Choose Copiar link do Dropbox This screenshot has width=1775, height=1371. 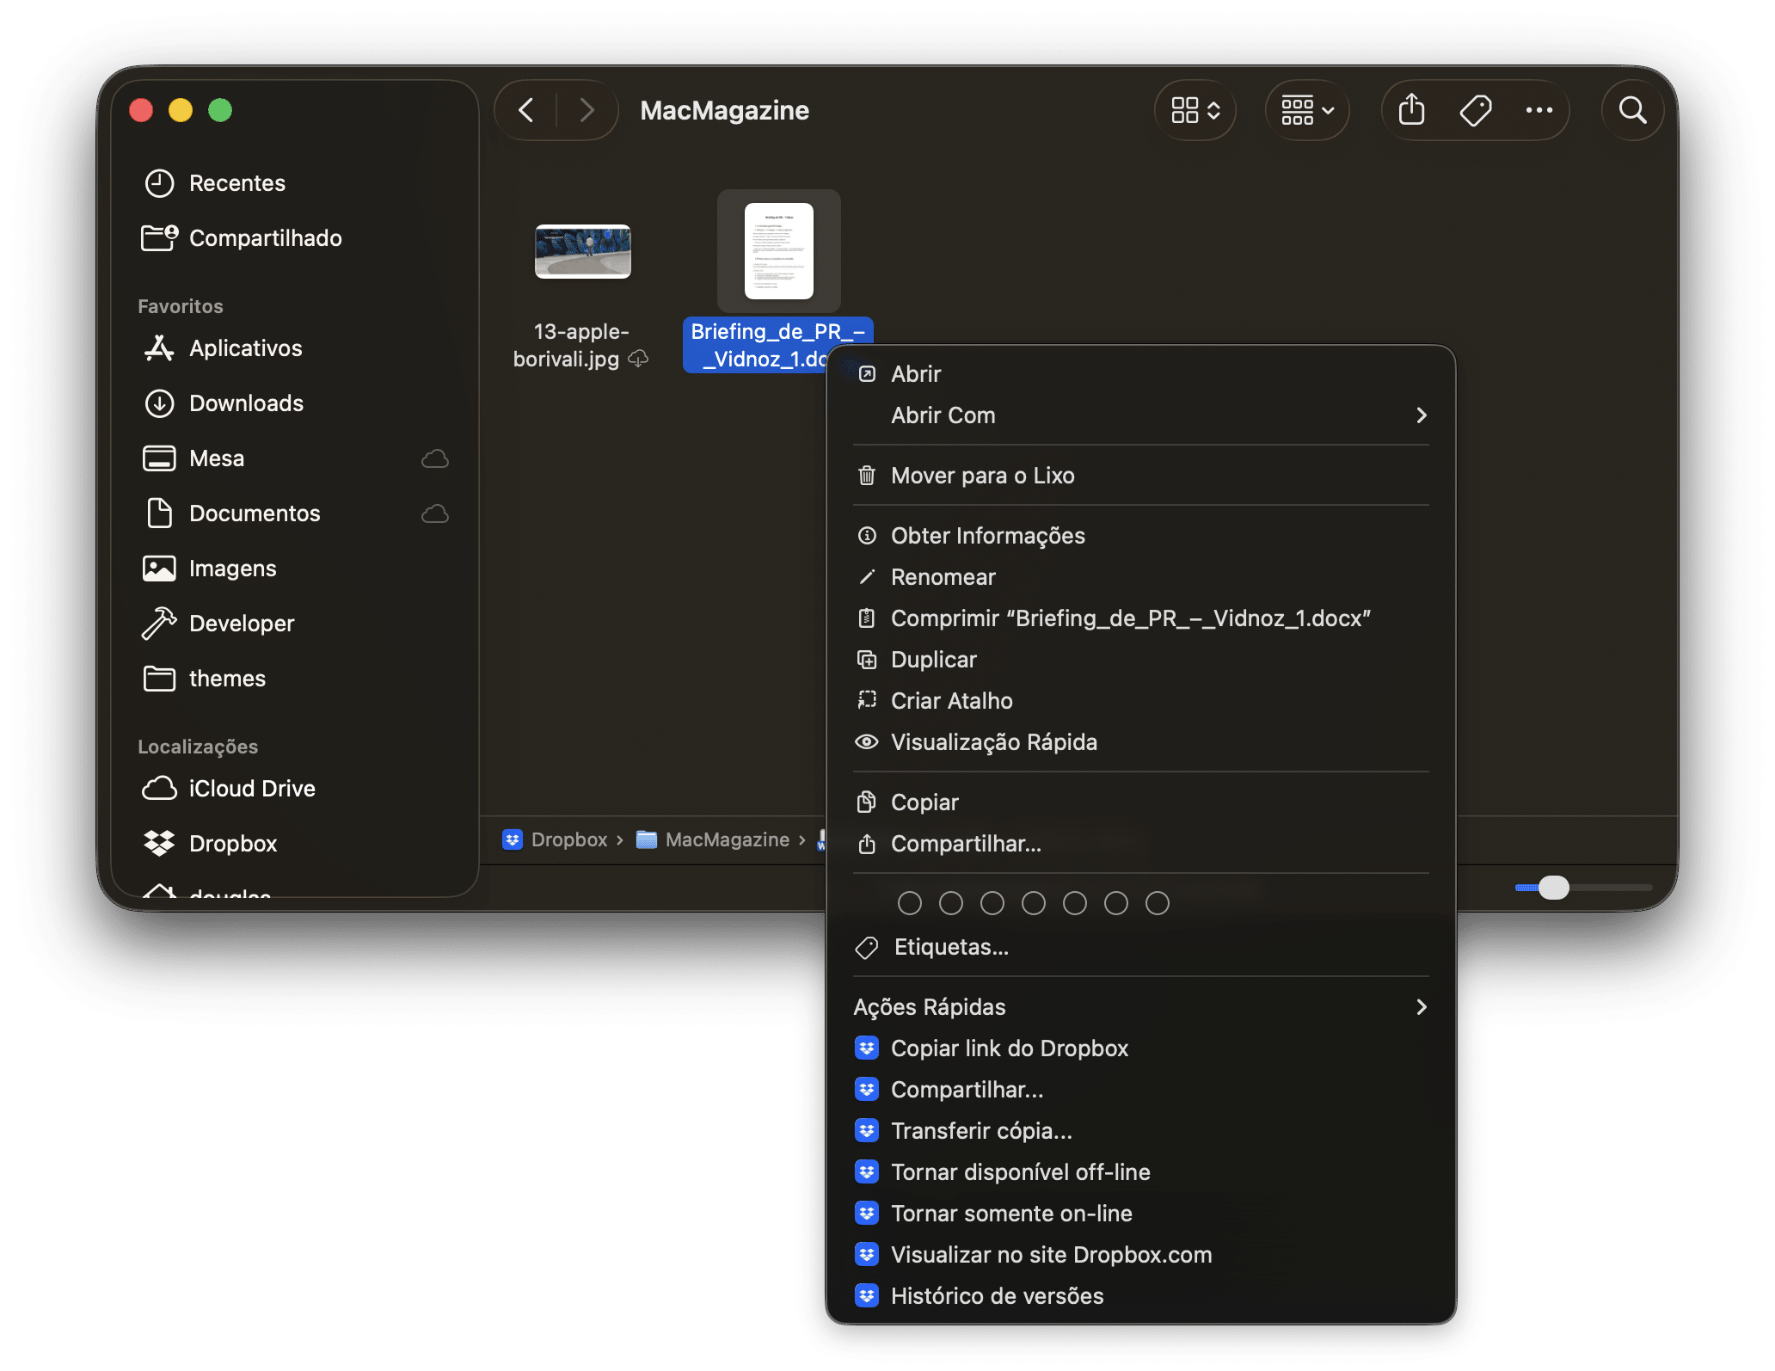pyautogui.click(x=1009, y=1048)
